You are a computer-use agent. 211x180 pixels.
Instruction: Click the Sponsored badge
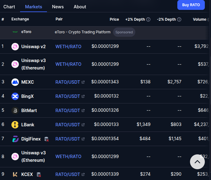click(124, 32)
